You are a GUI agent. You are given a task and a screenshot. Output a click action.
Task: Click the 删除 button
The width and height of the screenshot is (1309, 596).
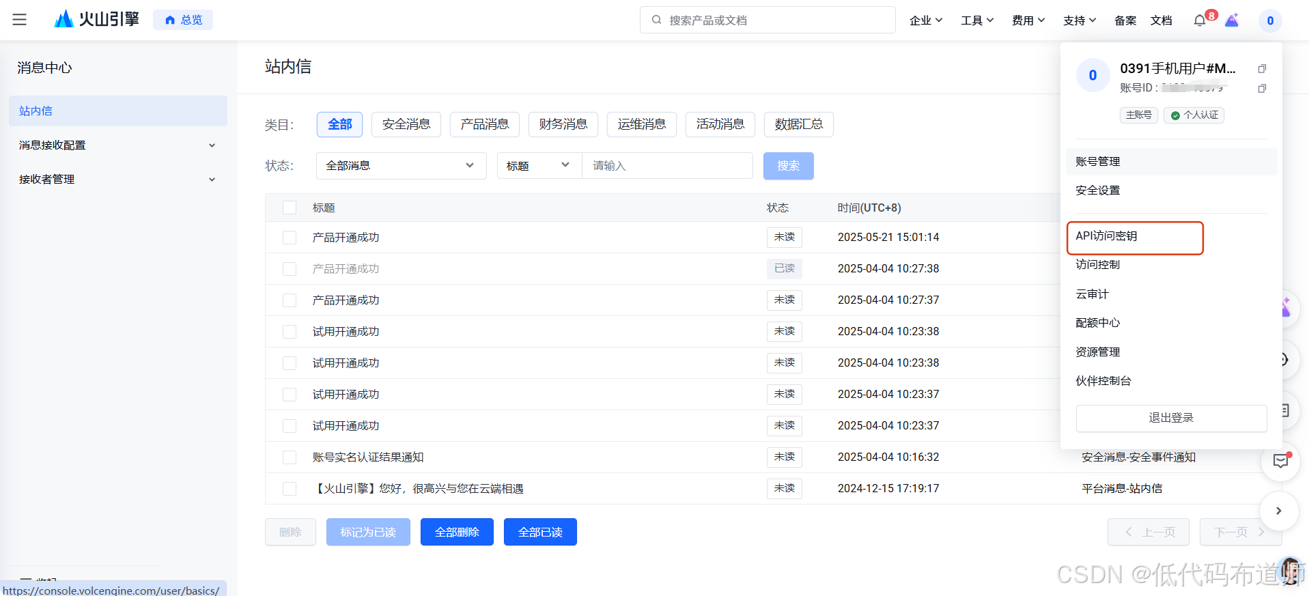click(290, 532)
